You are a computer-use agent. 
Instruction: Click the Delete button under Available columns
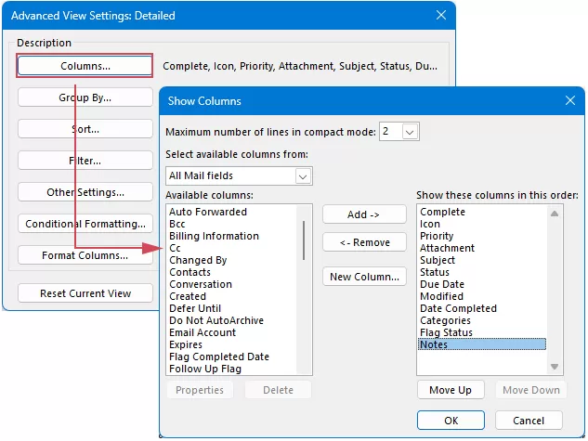278,390
